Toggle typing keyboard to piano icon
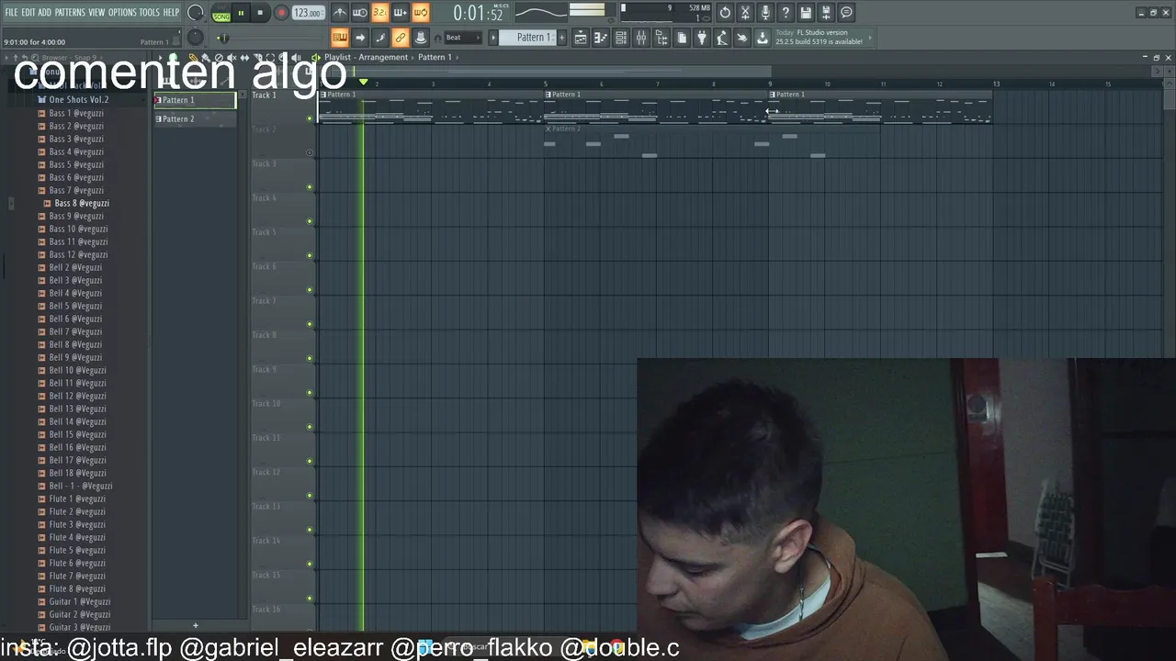Screen dimensions: 1176x661 coord(340,38)
